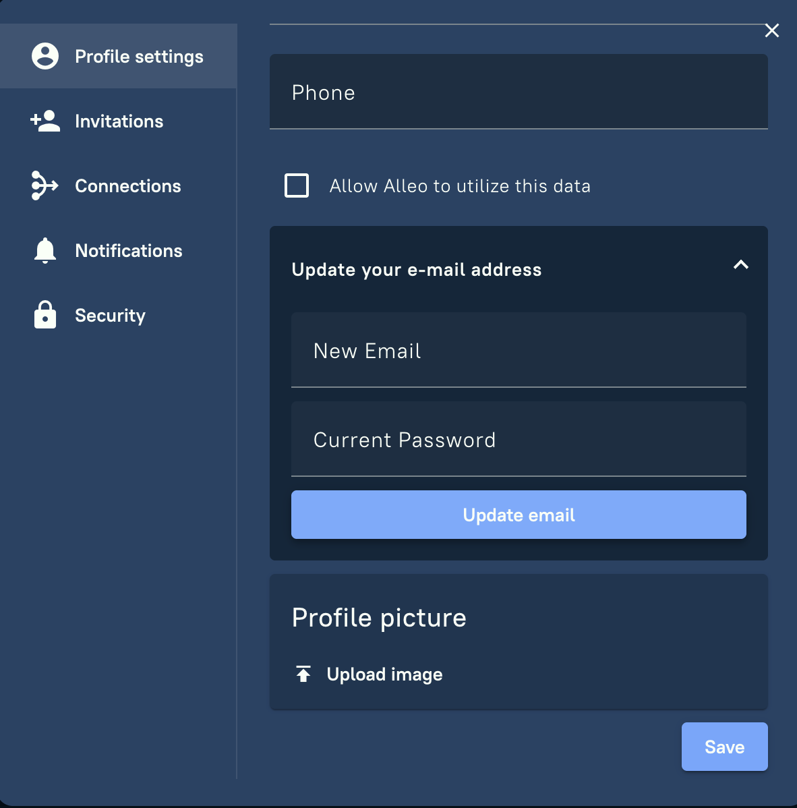This screenshot has width=797, height=808.
Task: Click the chevron above Update your e-mail address
Action: [x=740, y=265]
